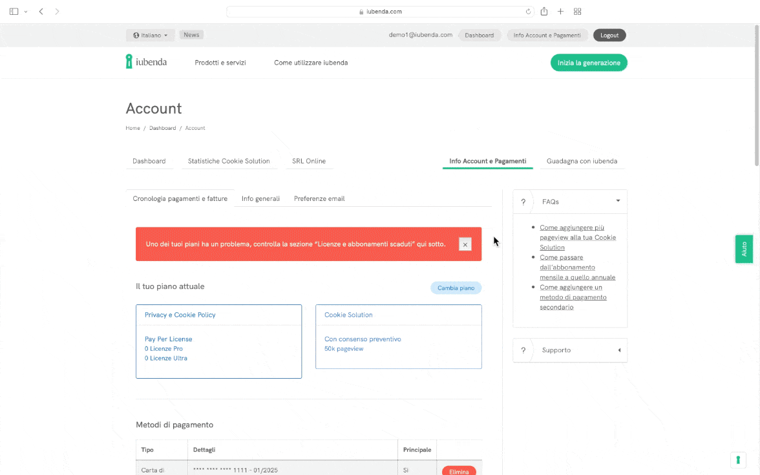Open new tab with plus icon
This screenshot has height=475, width=760.
coord(560,12)
